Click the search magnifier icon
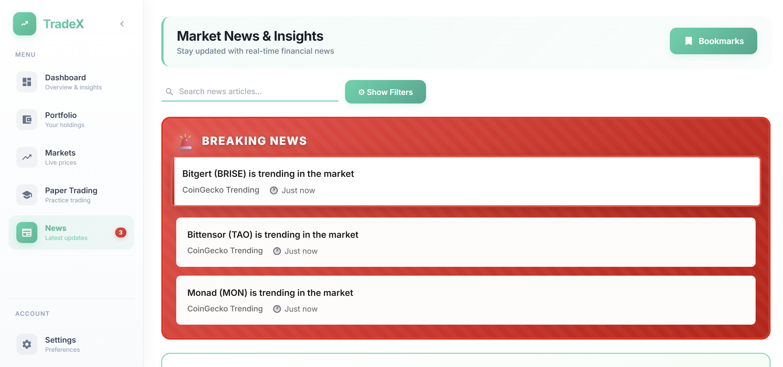The height and width of the screenshot is (367, 783). click(x=169, y=92)
